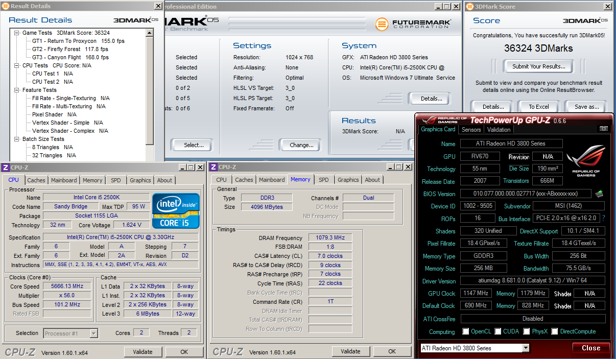616x359 pixels.
Task: Select the 32 Triangles tree row
Action: (x=54, y=155)
